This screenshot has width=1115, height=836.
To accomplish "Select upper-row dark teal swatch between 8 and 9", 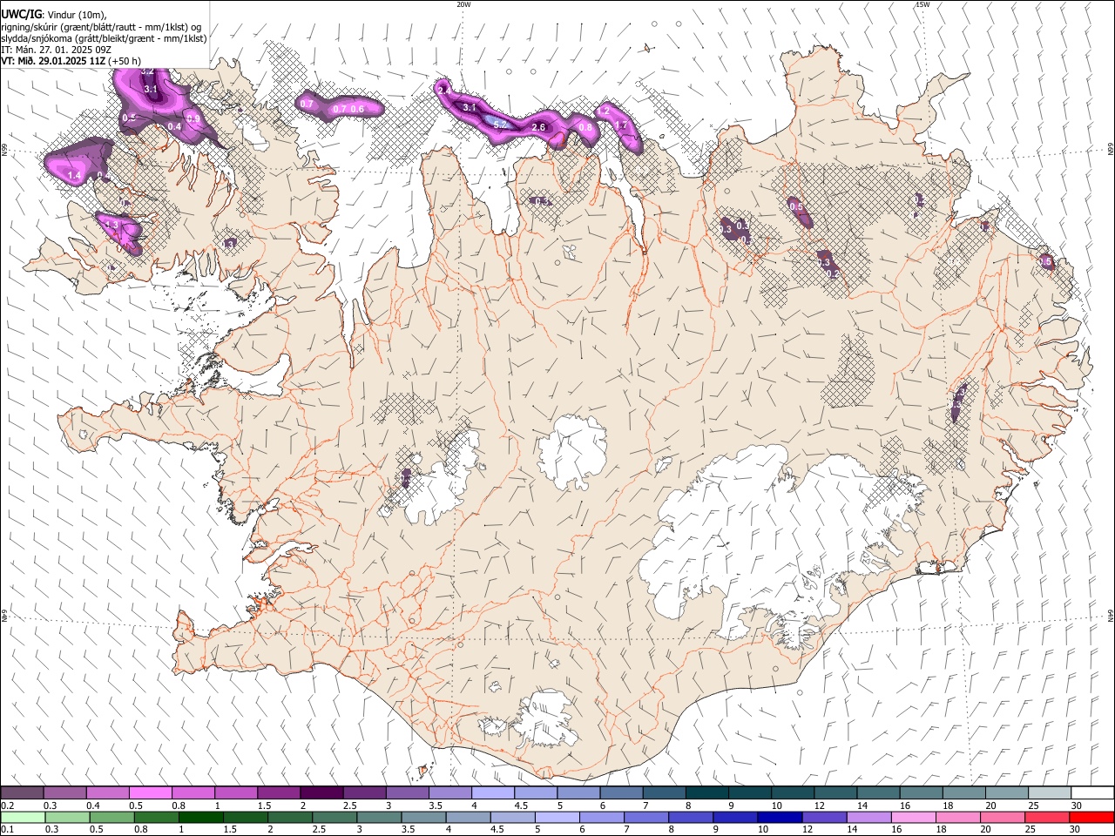I will [706, 793].
